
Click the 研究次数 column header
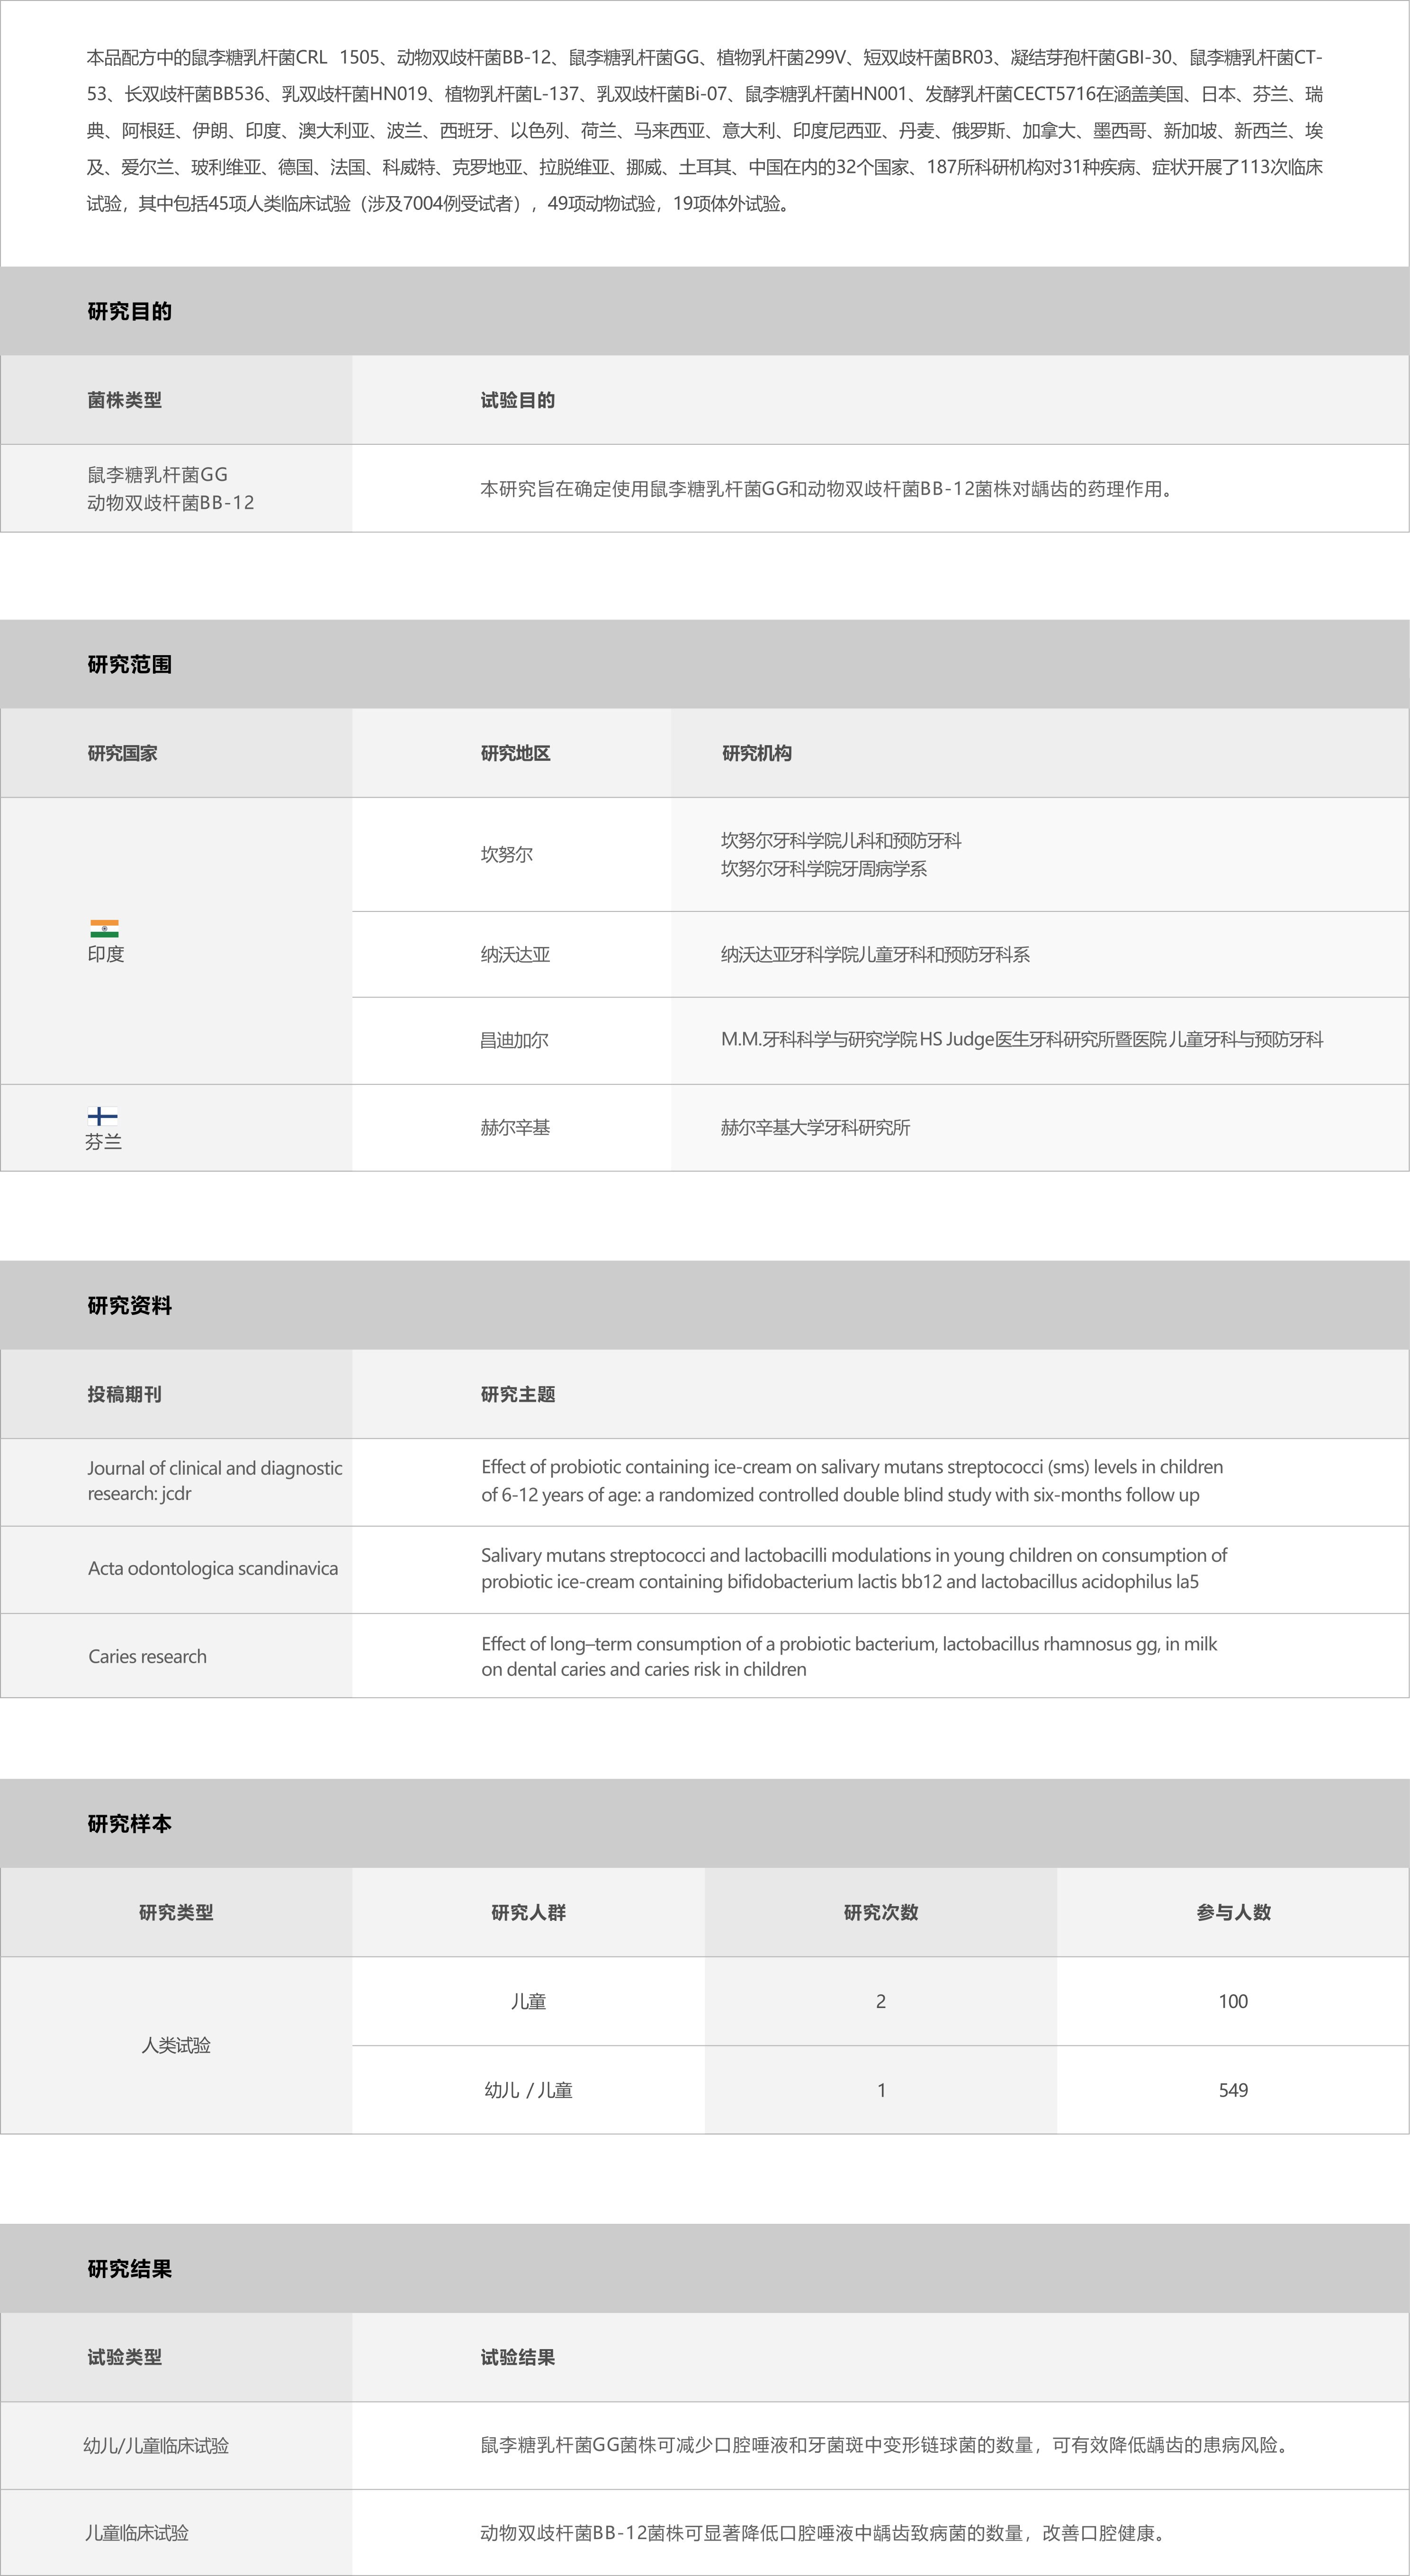(x=881, y=1912)
